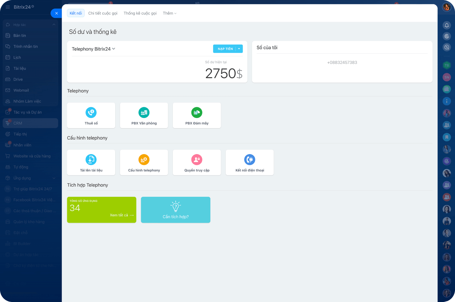Open the Nạp tiền split-button arrow
The height and width of the screenshot is (302, 455).
239,49
